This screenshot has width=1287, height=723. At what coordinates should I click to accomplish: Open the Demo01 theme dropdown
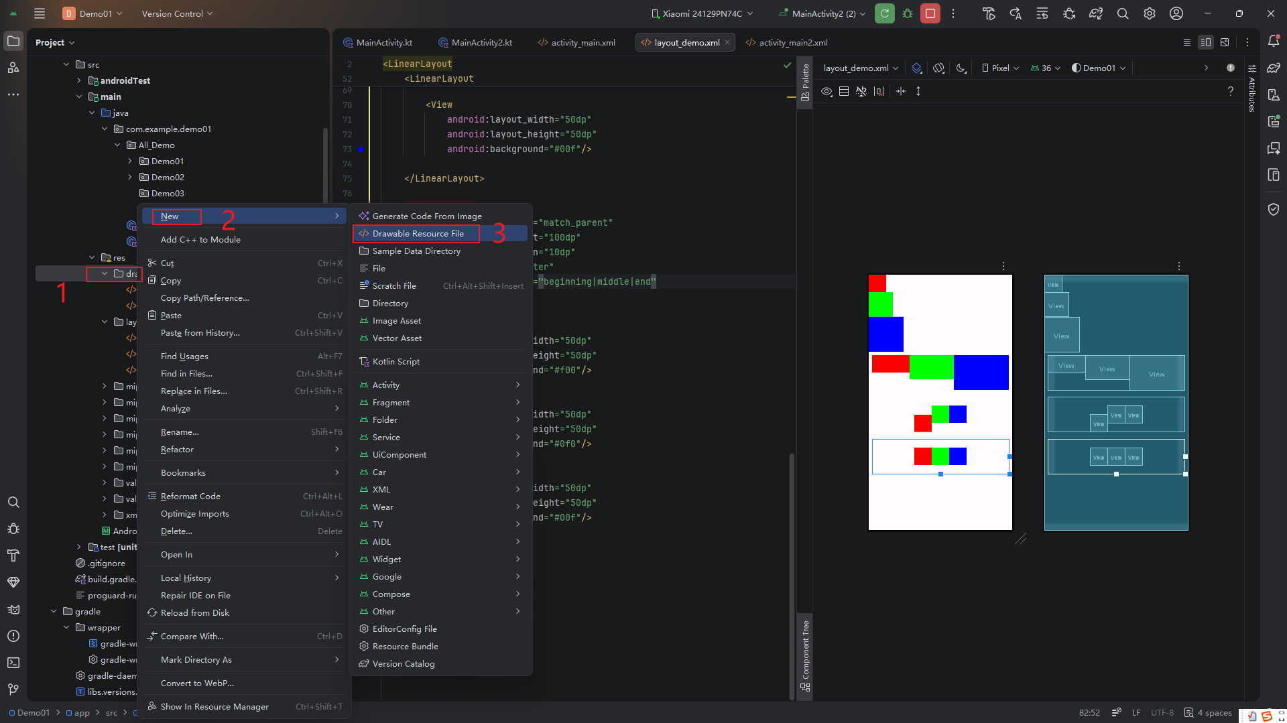(1098, 68)
